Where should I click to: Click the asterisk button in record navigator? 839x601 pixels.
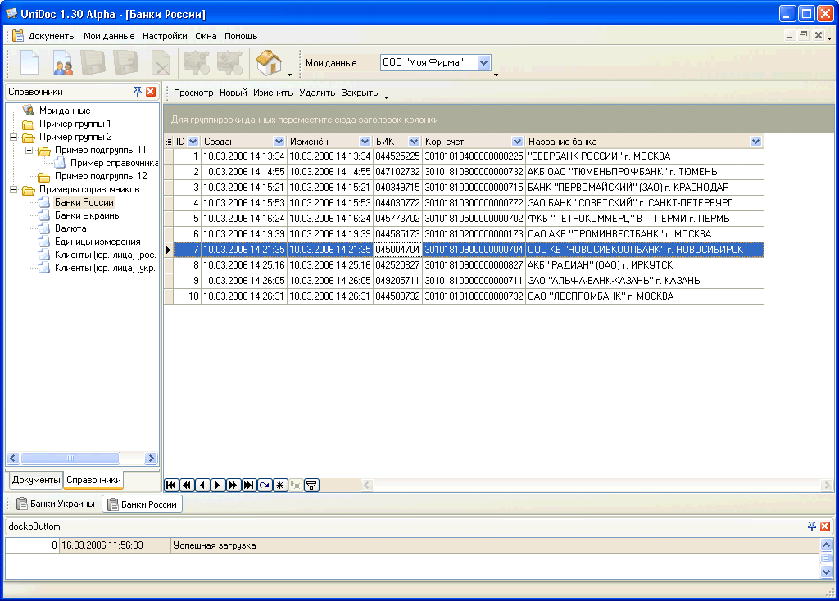[x=280, y=485]
